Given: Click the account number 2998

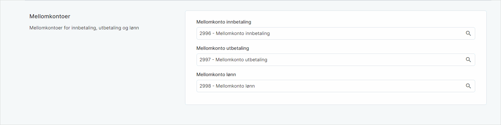Looking at the screenshot, I should pyautogui.click(x=205, y=86).
